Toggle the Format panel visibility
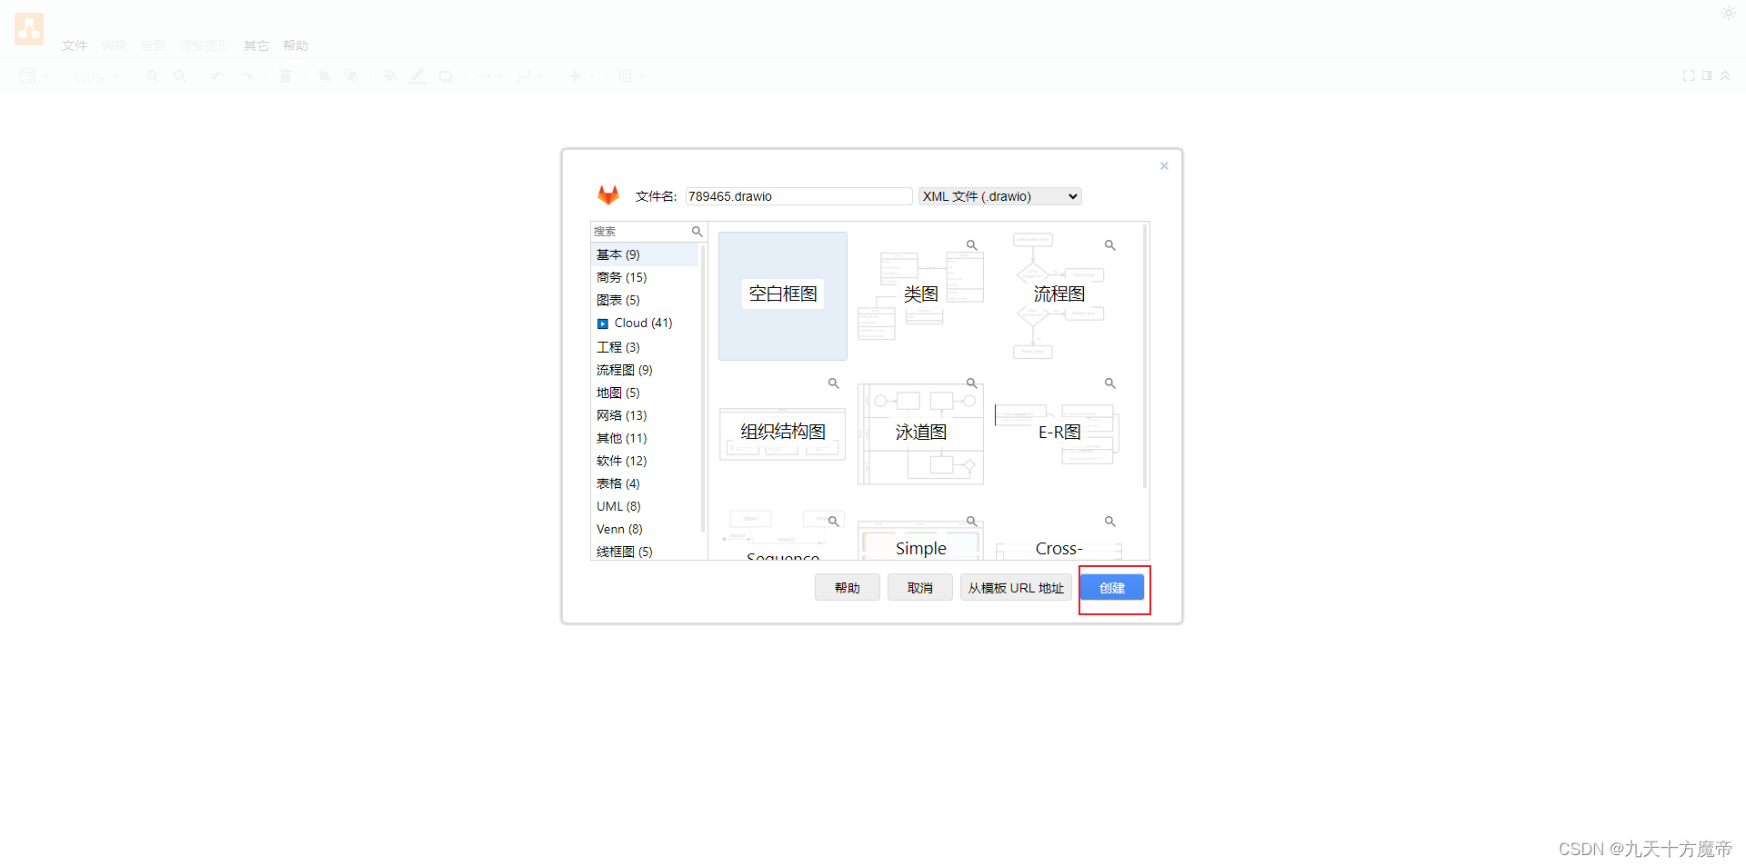1746x866 pixels. coord(1707,76)
